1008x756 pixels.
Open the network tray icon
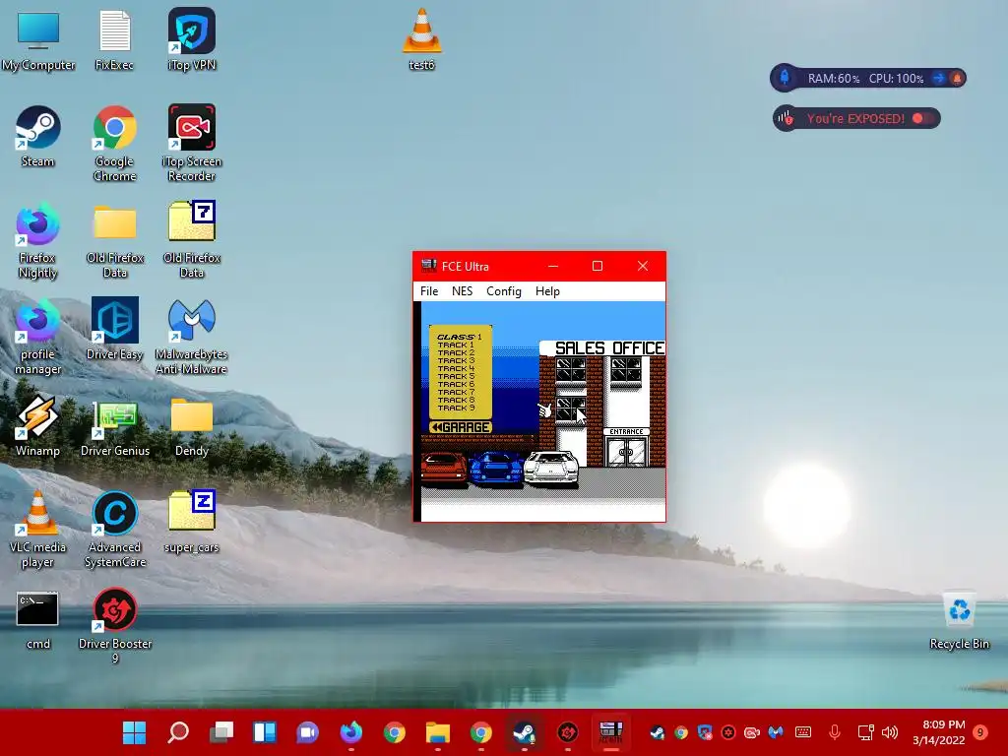click(x=865, y=732)
